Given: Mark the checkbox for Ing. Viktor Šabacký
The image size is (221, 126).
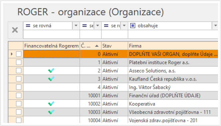Looking at the screenshot, I should click(19, 87).
